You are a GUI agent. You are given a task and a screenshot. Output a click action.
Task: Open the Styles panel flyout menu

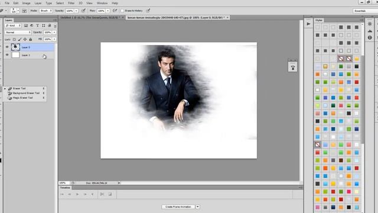[361, 20]
